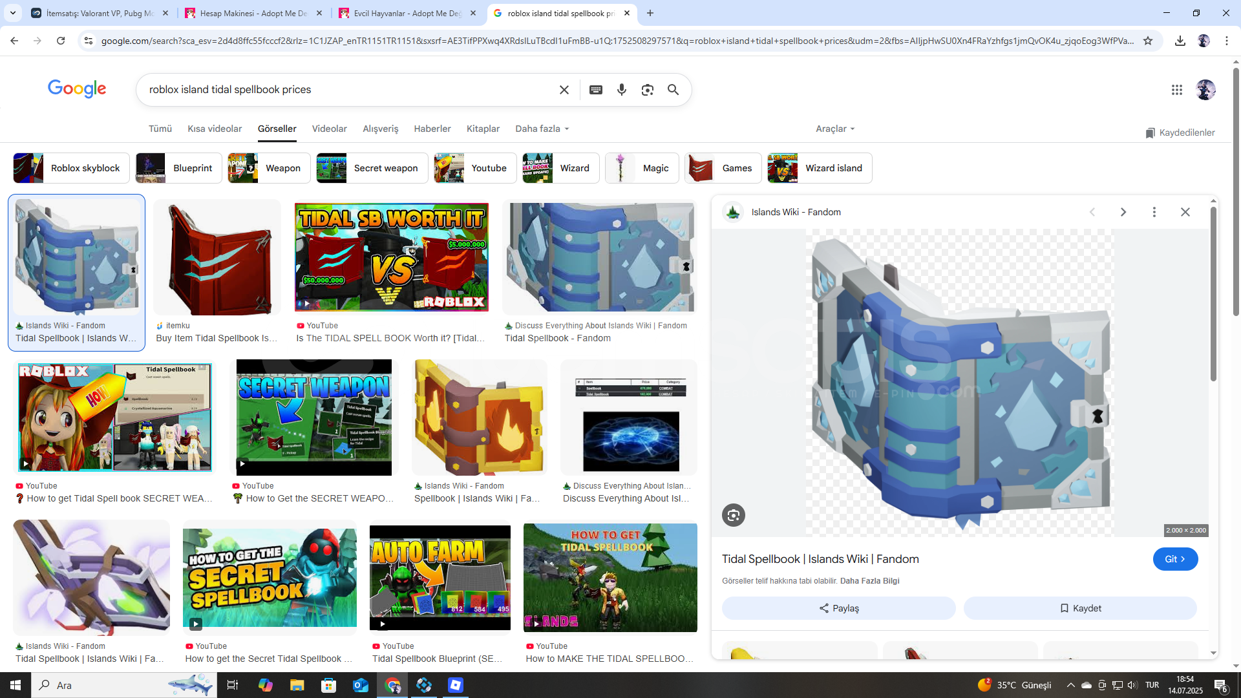Open the orange Spellbook wiki thumbnail

(480, 418)
